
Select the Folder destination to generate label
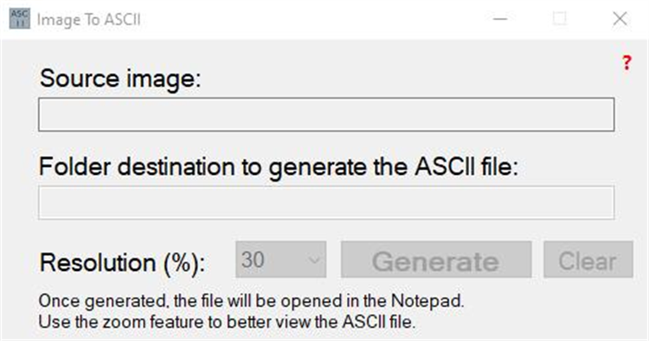[278, 168]
